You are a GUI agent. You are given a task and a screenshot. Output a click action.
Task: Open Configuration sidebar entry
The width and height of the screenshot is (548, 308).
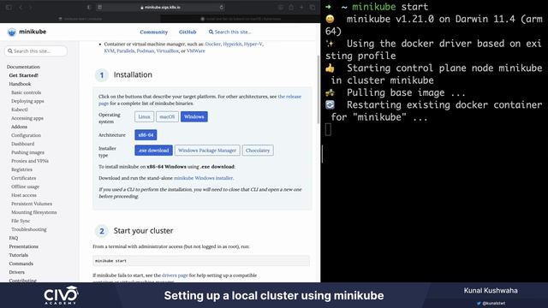27,135
